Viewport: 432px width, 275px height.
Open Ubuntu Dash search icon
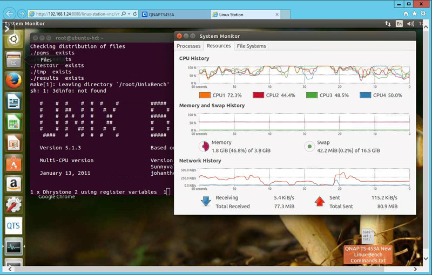tap(13, 39)
